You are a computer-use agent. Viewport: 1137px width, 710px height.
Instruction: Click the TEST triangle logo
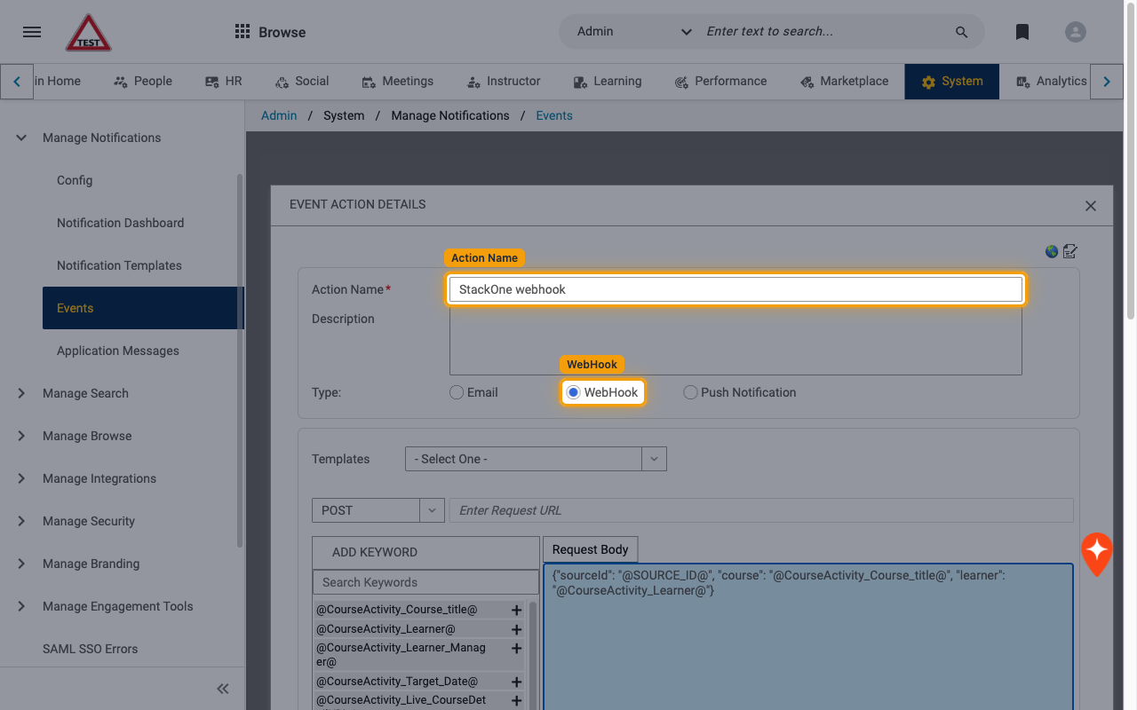coord(89,33)
